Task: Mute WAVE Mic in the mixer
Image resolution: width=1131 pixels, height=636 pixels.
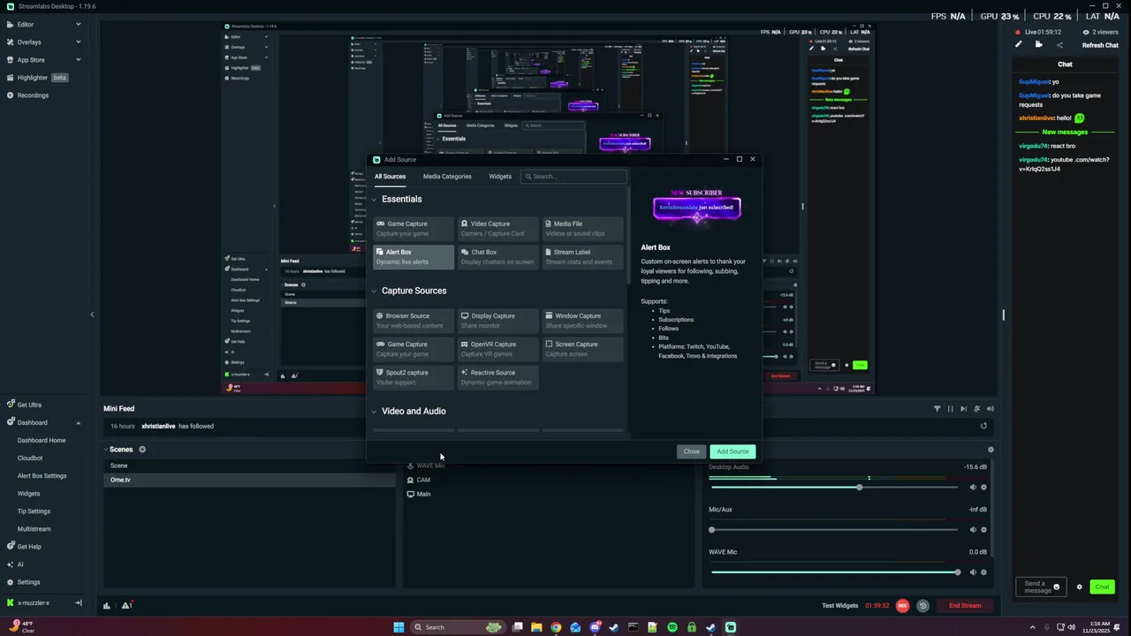Action: point(973,572)
